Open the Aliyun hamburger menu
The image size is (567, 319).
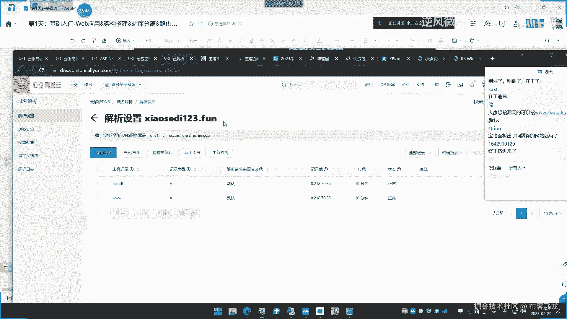point(21,85)
